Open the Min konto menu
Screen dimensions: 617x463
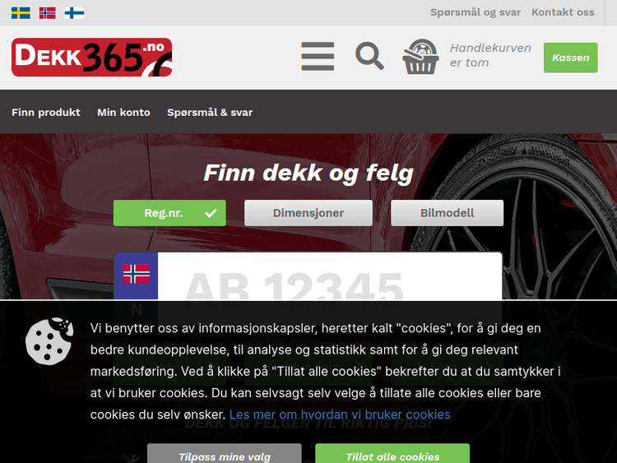point(123,113)
